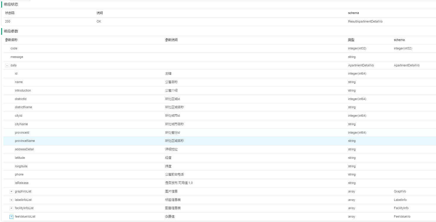Select the id parameter name
This screenshot has height=222, width=436.
16,74
